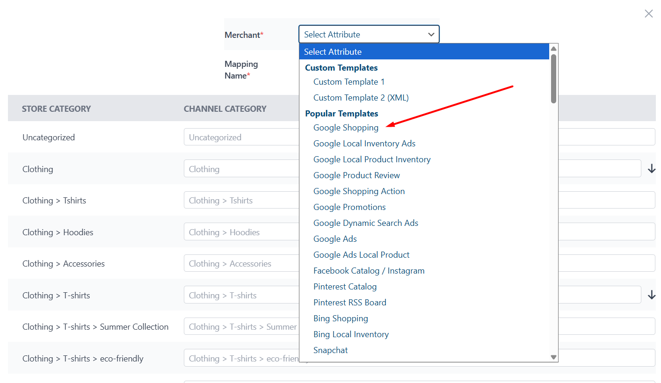Screen dimensions: 661x383
Task: Click the Clothing > Hoodies store category
Action: click(x=58, y=232)
